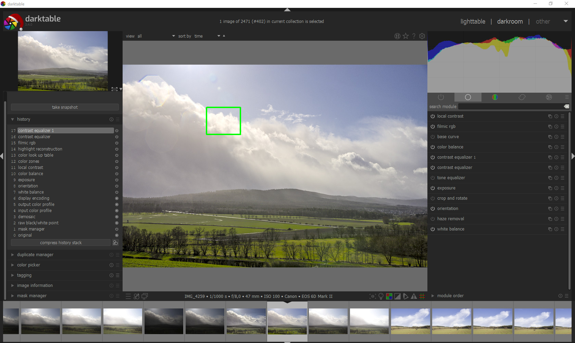Screen dimensions: 575x343
Task: Show guide lines using the grid icon
Action: [x=422, y=296]
